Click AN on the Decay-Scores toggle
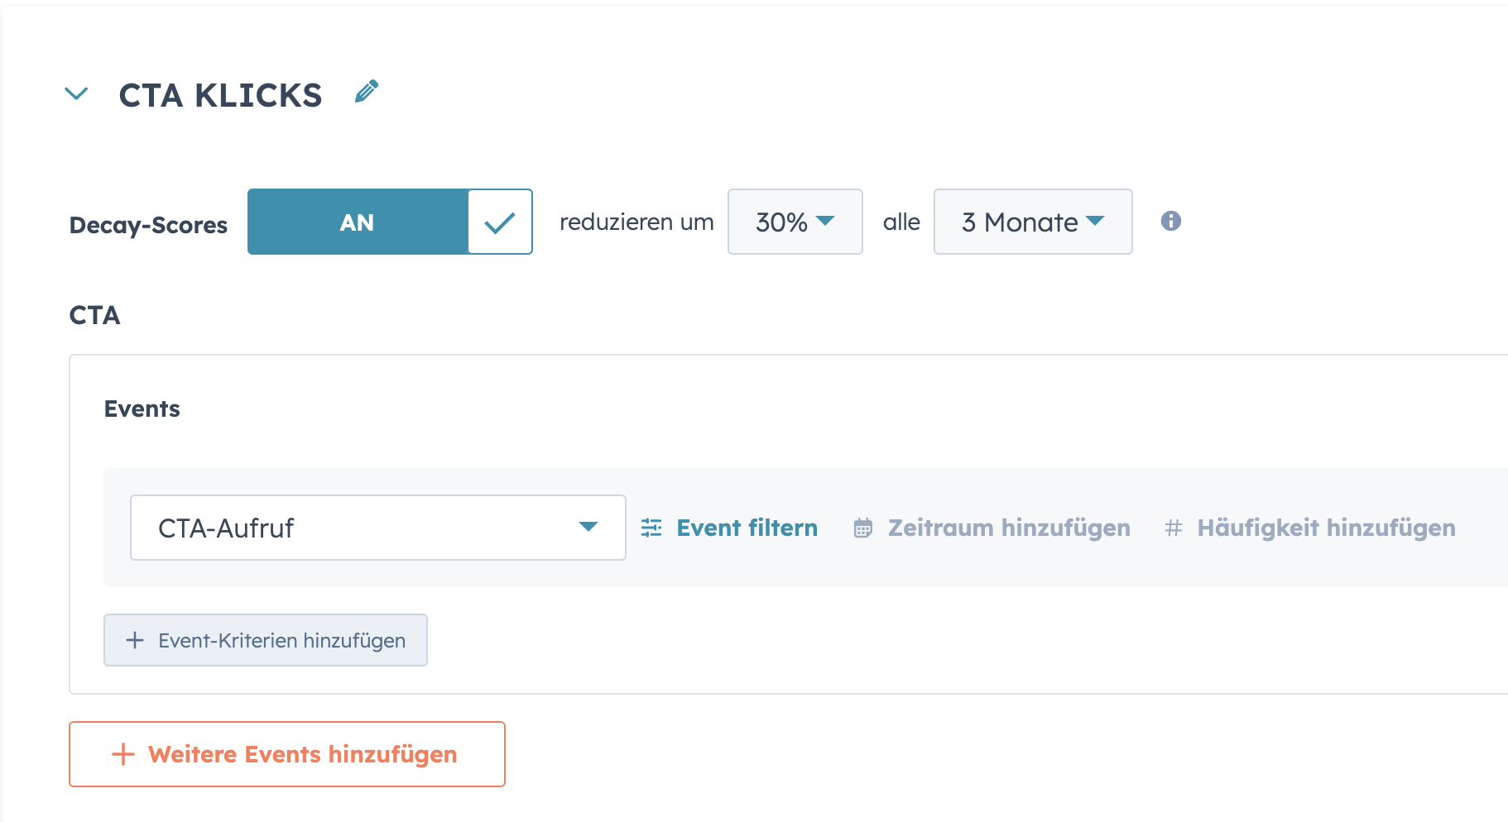Viewport: 1508px width, 822px height. click(357, 222)
